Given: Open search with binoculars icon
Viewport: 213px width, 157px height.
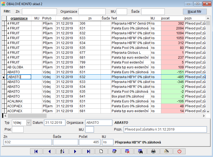Looking at the screenshot, I should click(x=140, y=151).
